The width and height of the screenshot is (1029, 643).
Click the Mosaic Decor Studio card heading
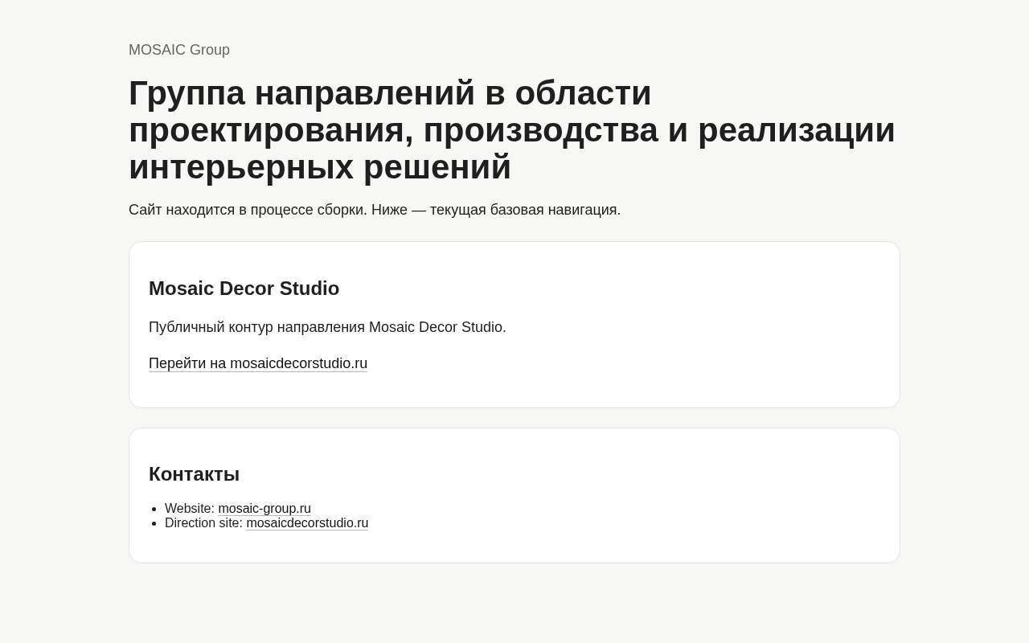tap(244, 289)
